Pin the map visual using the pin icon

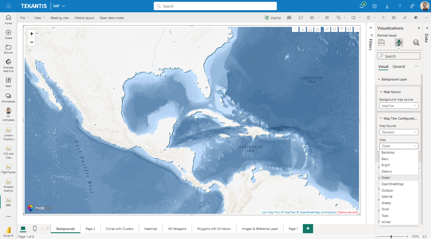(x=327, y=29)
